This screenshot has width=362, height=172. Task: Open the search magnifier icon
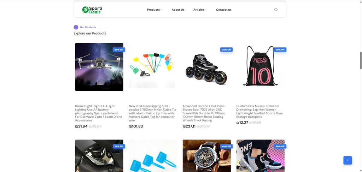tap(276, 10)
